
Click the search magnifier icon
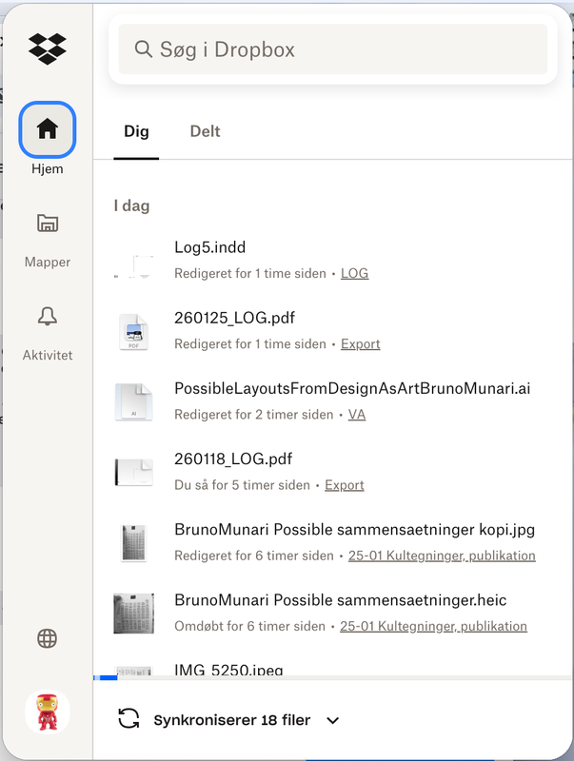pos(144,49)
